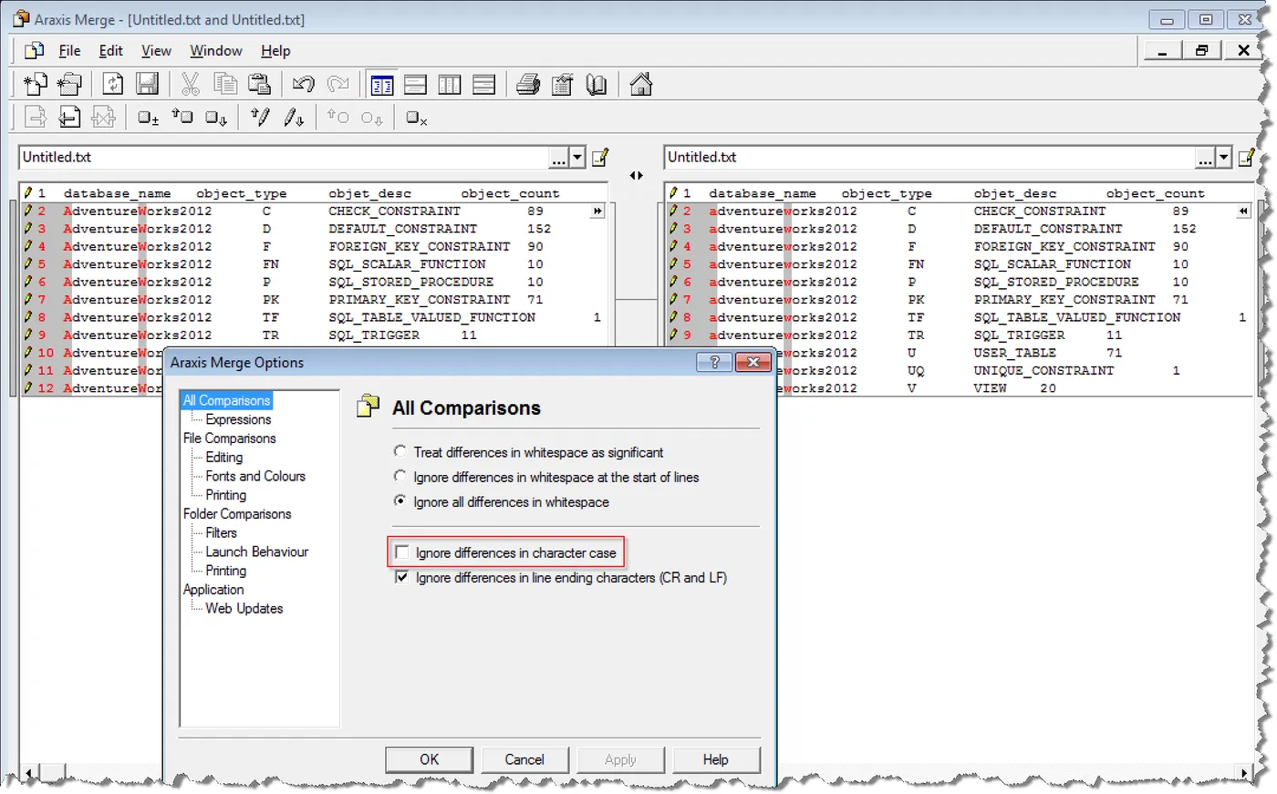Jump to next bookmark icon
Image resolution: width=1277 pixels, height=794 pixels.
point(216,118)
